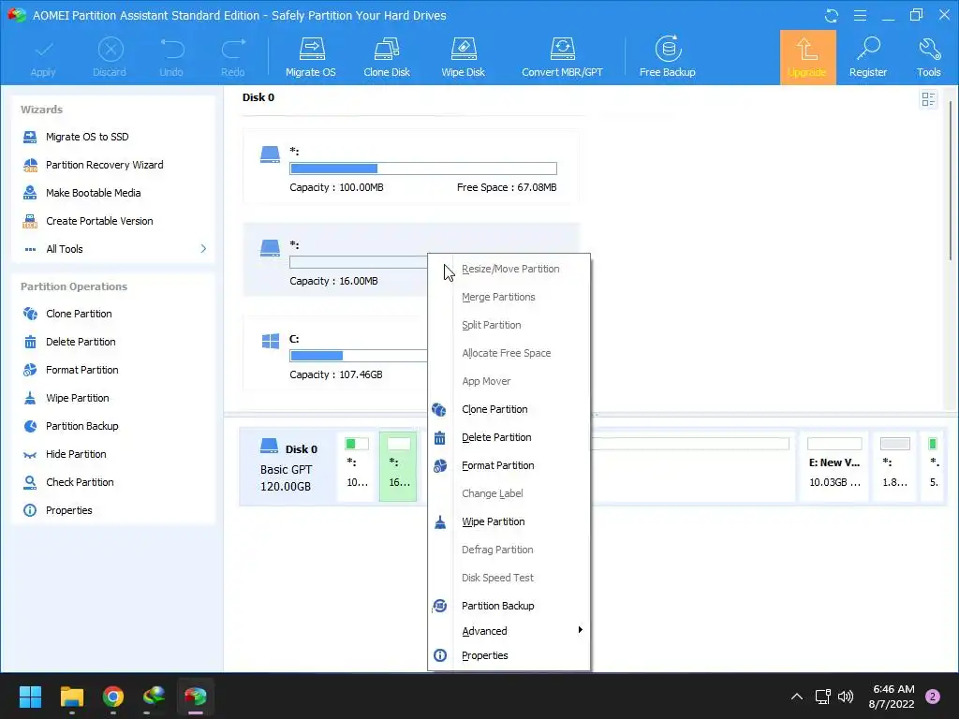Image resolution: width=959 pixels, height=719 pixels.
Task: Click Allocate Free Space menu entry
Action: (509, 353)
